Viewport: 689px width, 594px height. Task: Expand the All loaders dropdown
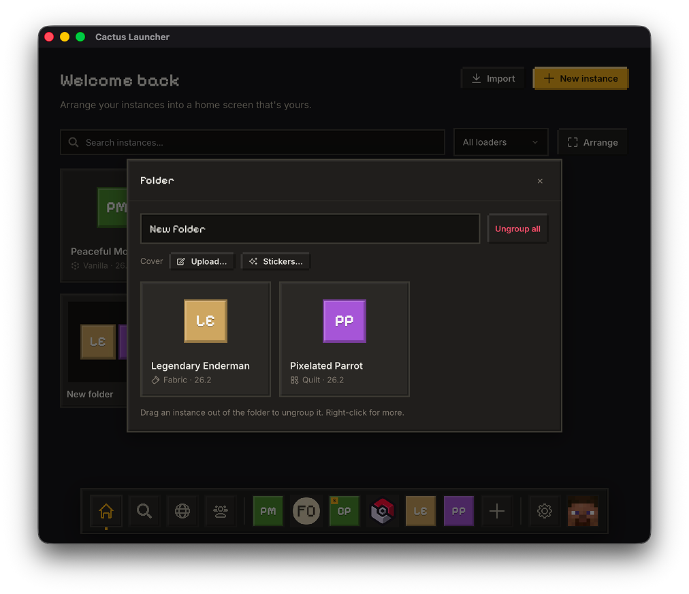[x=501, y=142]
